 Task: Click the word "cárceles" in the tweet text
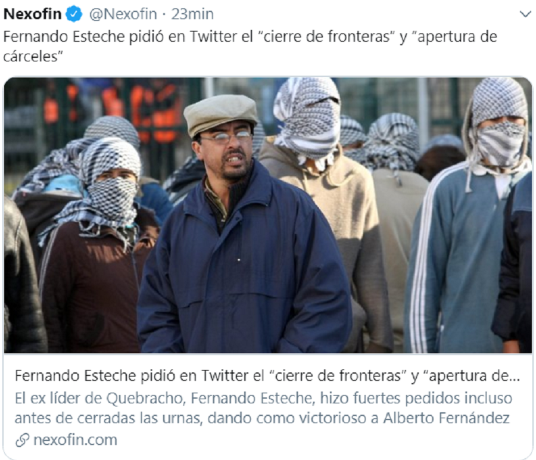click(x=33, y=57)
